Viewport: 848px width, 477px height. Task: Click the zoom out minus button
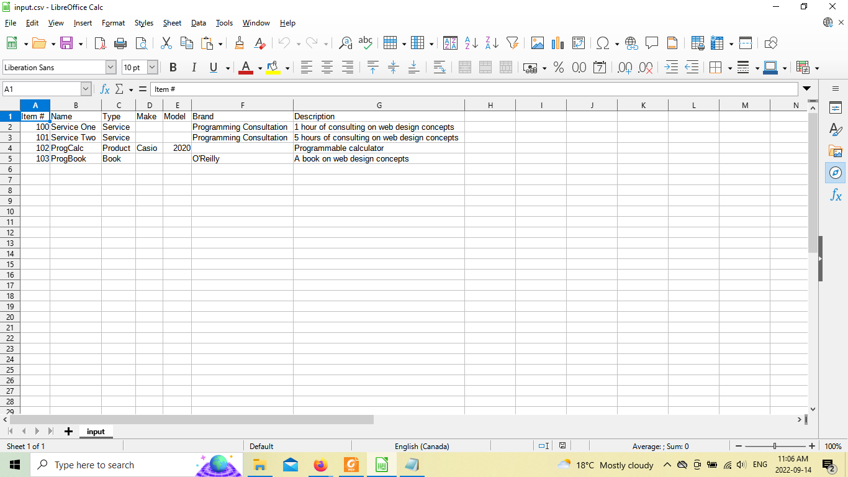click(738, 446)
